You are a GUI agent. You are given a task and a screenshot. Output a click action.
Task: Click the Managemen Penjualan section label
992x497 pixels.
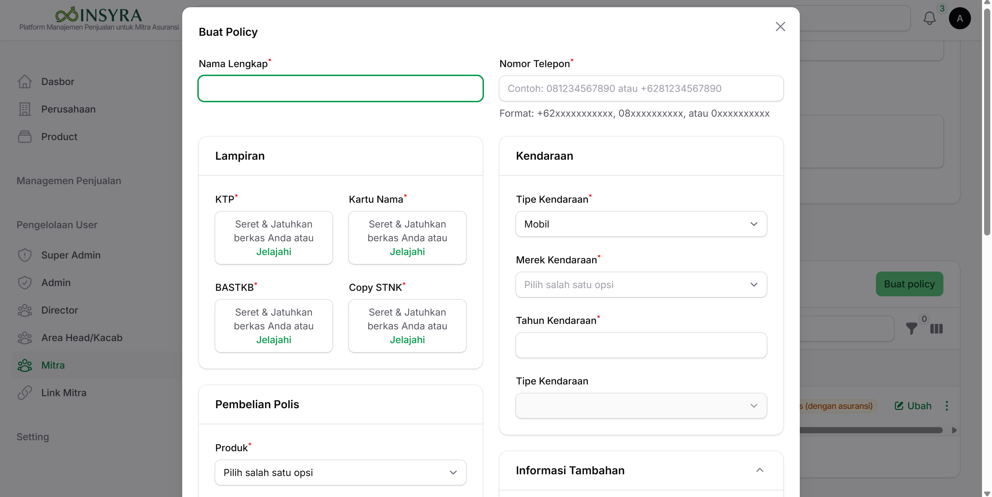click(69, 181)
